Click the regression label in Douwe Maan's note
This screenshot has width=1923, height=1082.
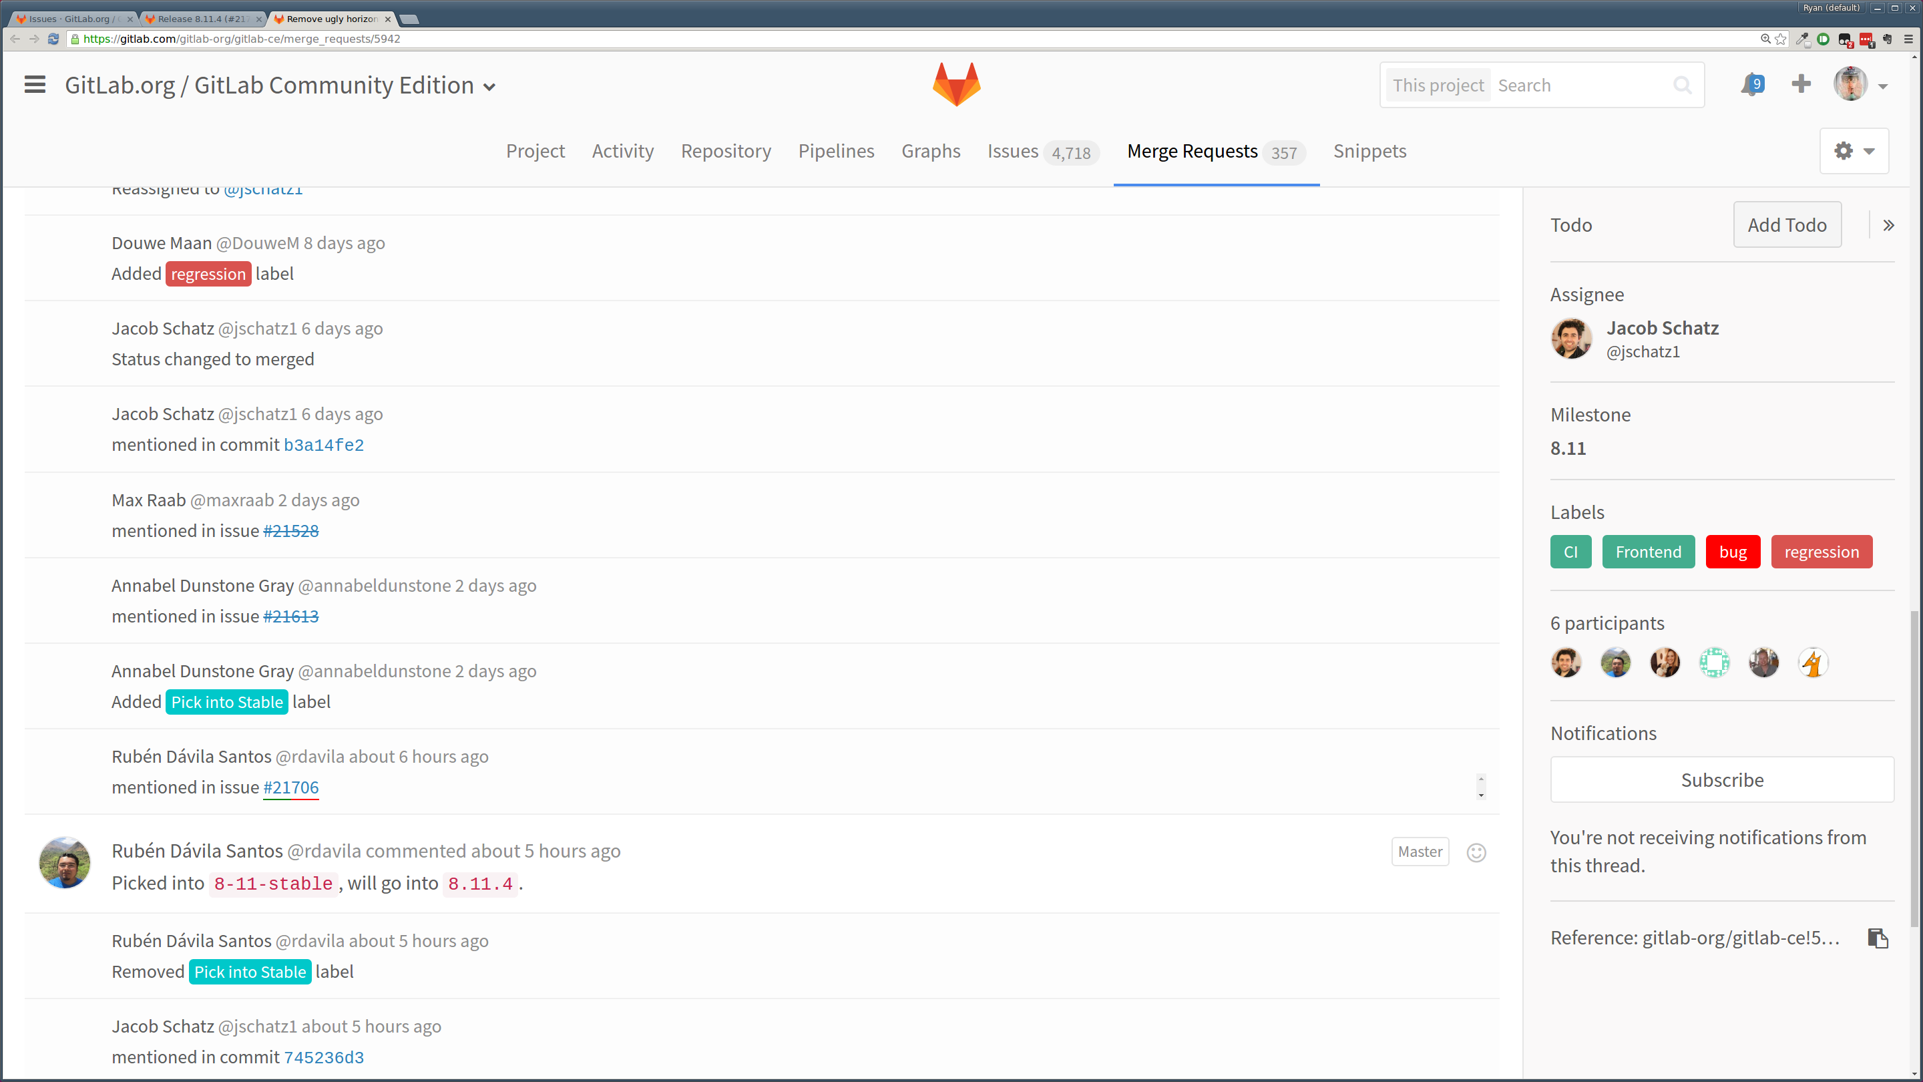tap(208, 274)
